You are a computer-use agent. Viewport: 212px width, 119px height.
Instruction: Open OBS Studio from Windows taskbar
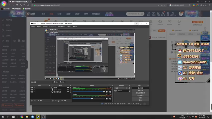pyautogui.click(x=43, y=117)
